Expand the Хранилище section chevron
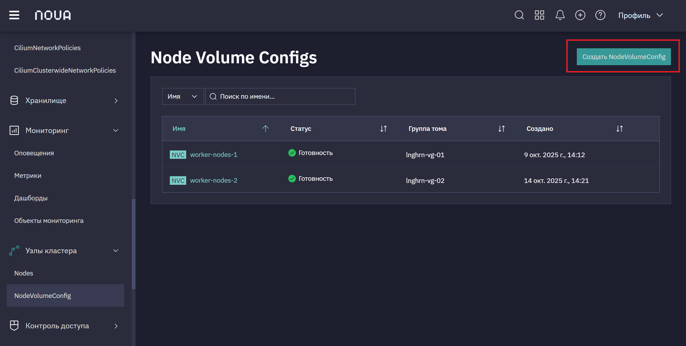 point(116,101)
